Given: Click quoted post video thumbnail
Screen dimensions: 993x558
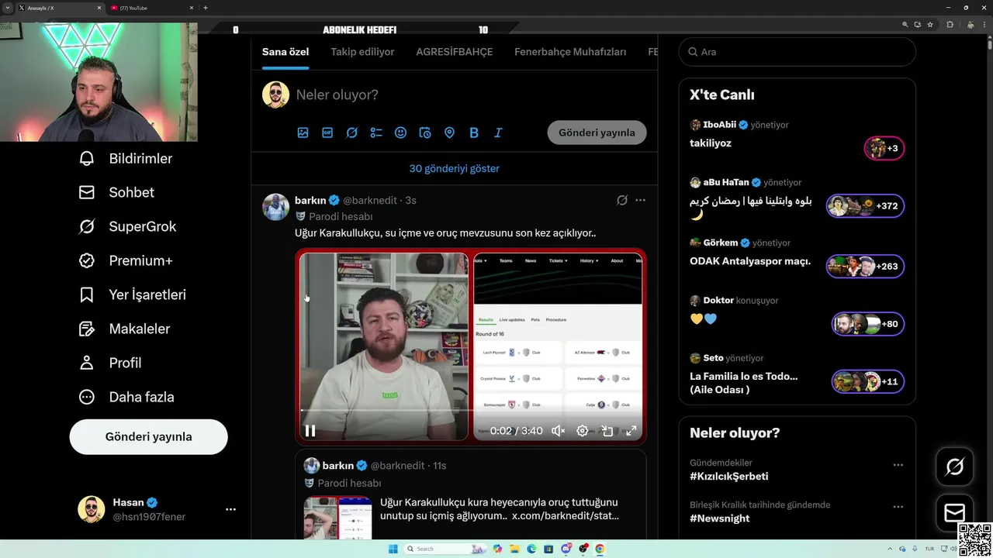Looking at the screenshot, I should click(337, 518).
